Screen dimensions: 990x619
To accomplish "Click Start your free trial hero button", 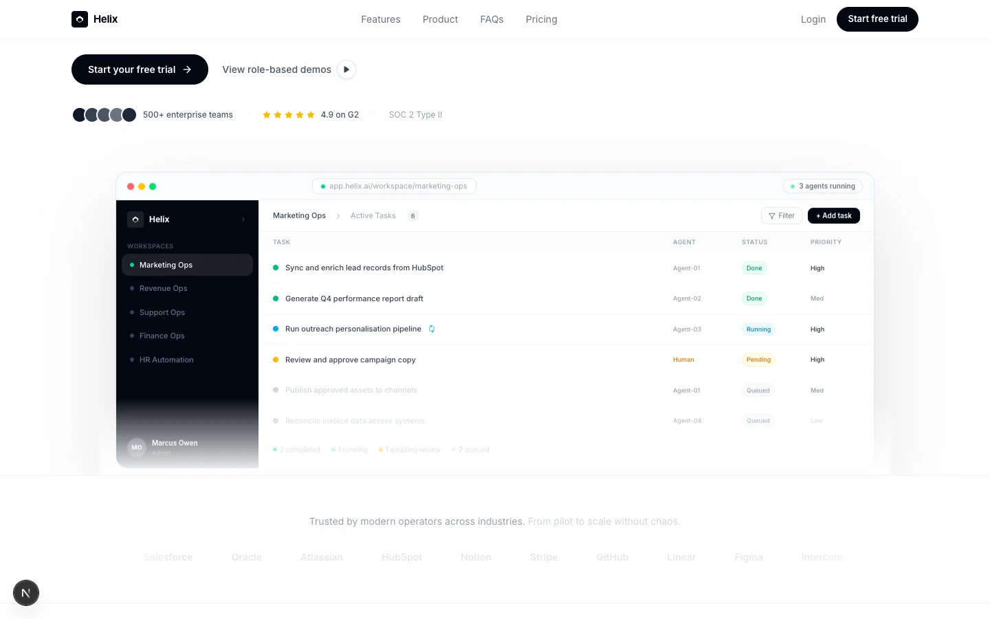I will [140, 69].
